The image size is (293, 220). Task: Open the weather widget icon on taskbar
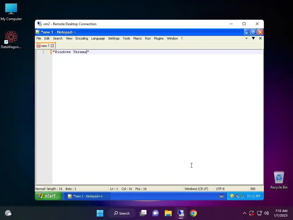[8, 213]
